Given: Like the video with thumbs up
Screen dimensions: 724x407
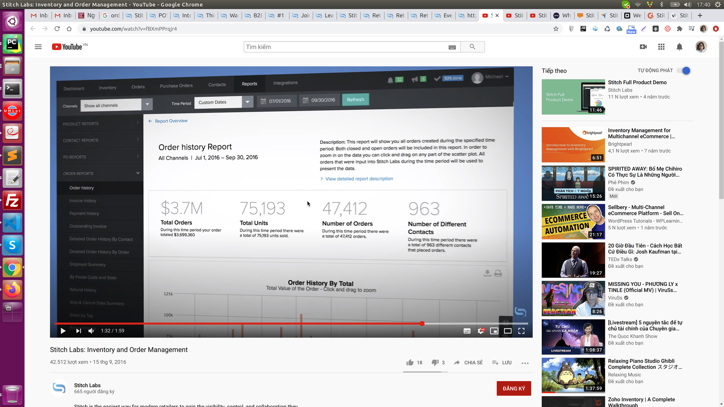Looking at the screenshot, I should pos(410,362).
